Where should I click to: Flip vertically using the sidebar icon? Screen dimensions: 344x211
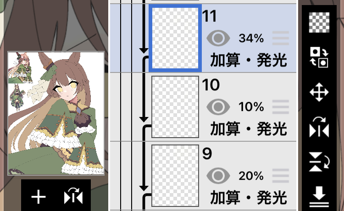tap(319, 162)
